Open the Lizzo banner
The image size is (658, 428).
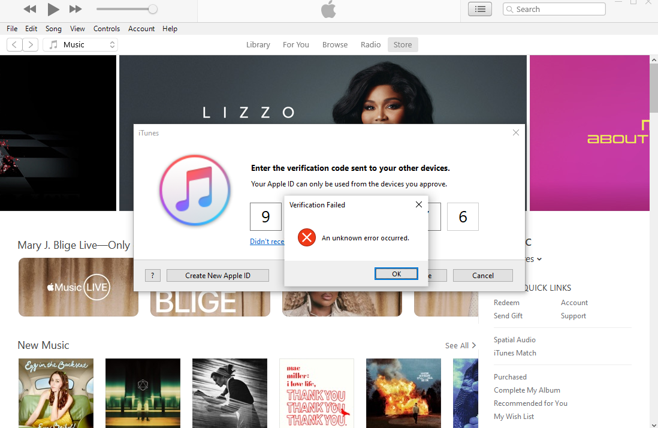click(322, 89)
